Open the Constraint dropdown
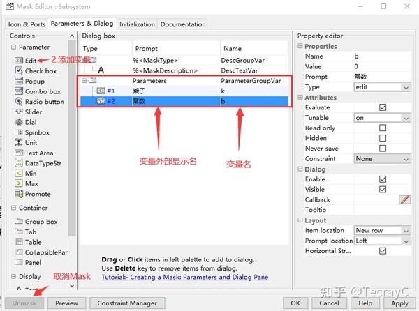The height and width of the screenshot is (311, 419). tap(383, 159)
